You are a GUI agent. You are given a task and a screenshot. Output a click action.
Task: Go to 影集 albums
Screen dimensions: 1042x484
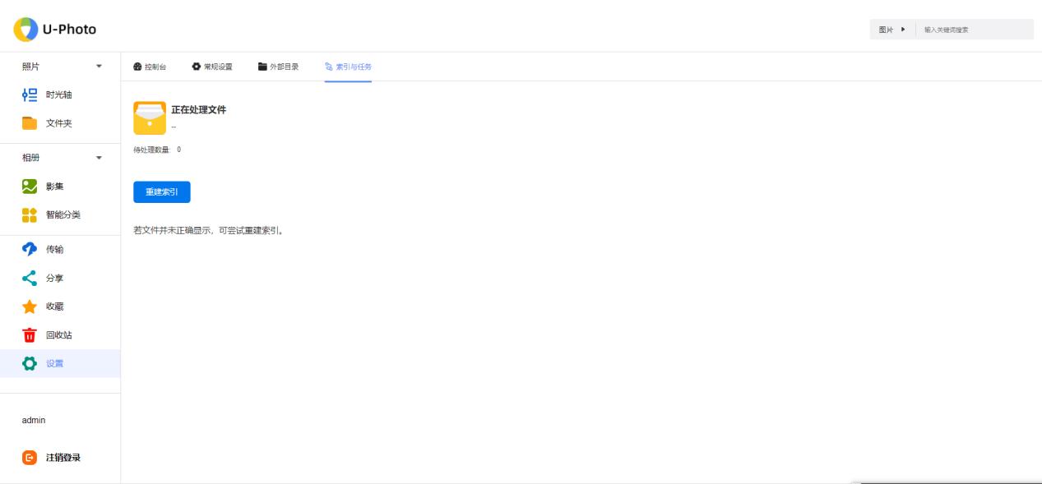pyautogui.click(x=56, y=186)
